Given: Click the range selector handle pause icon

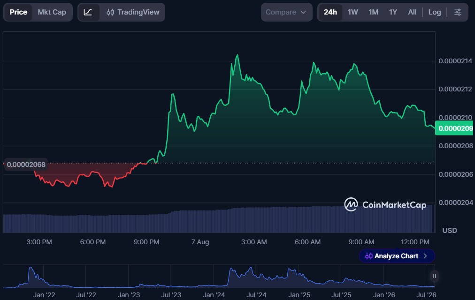Looking at the screenshot, I should pos(434,276).
